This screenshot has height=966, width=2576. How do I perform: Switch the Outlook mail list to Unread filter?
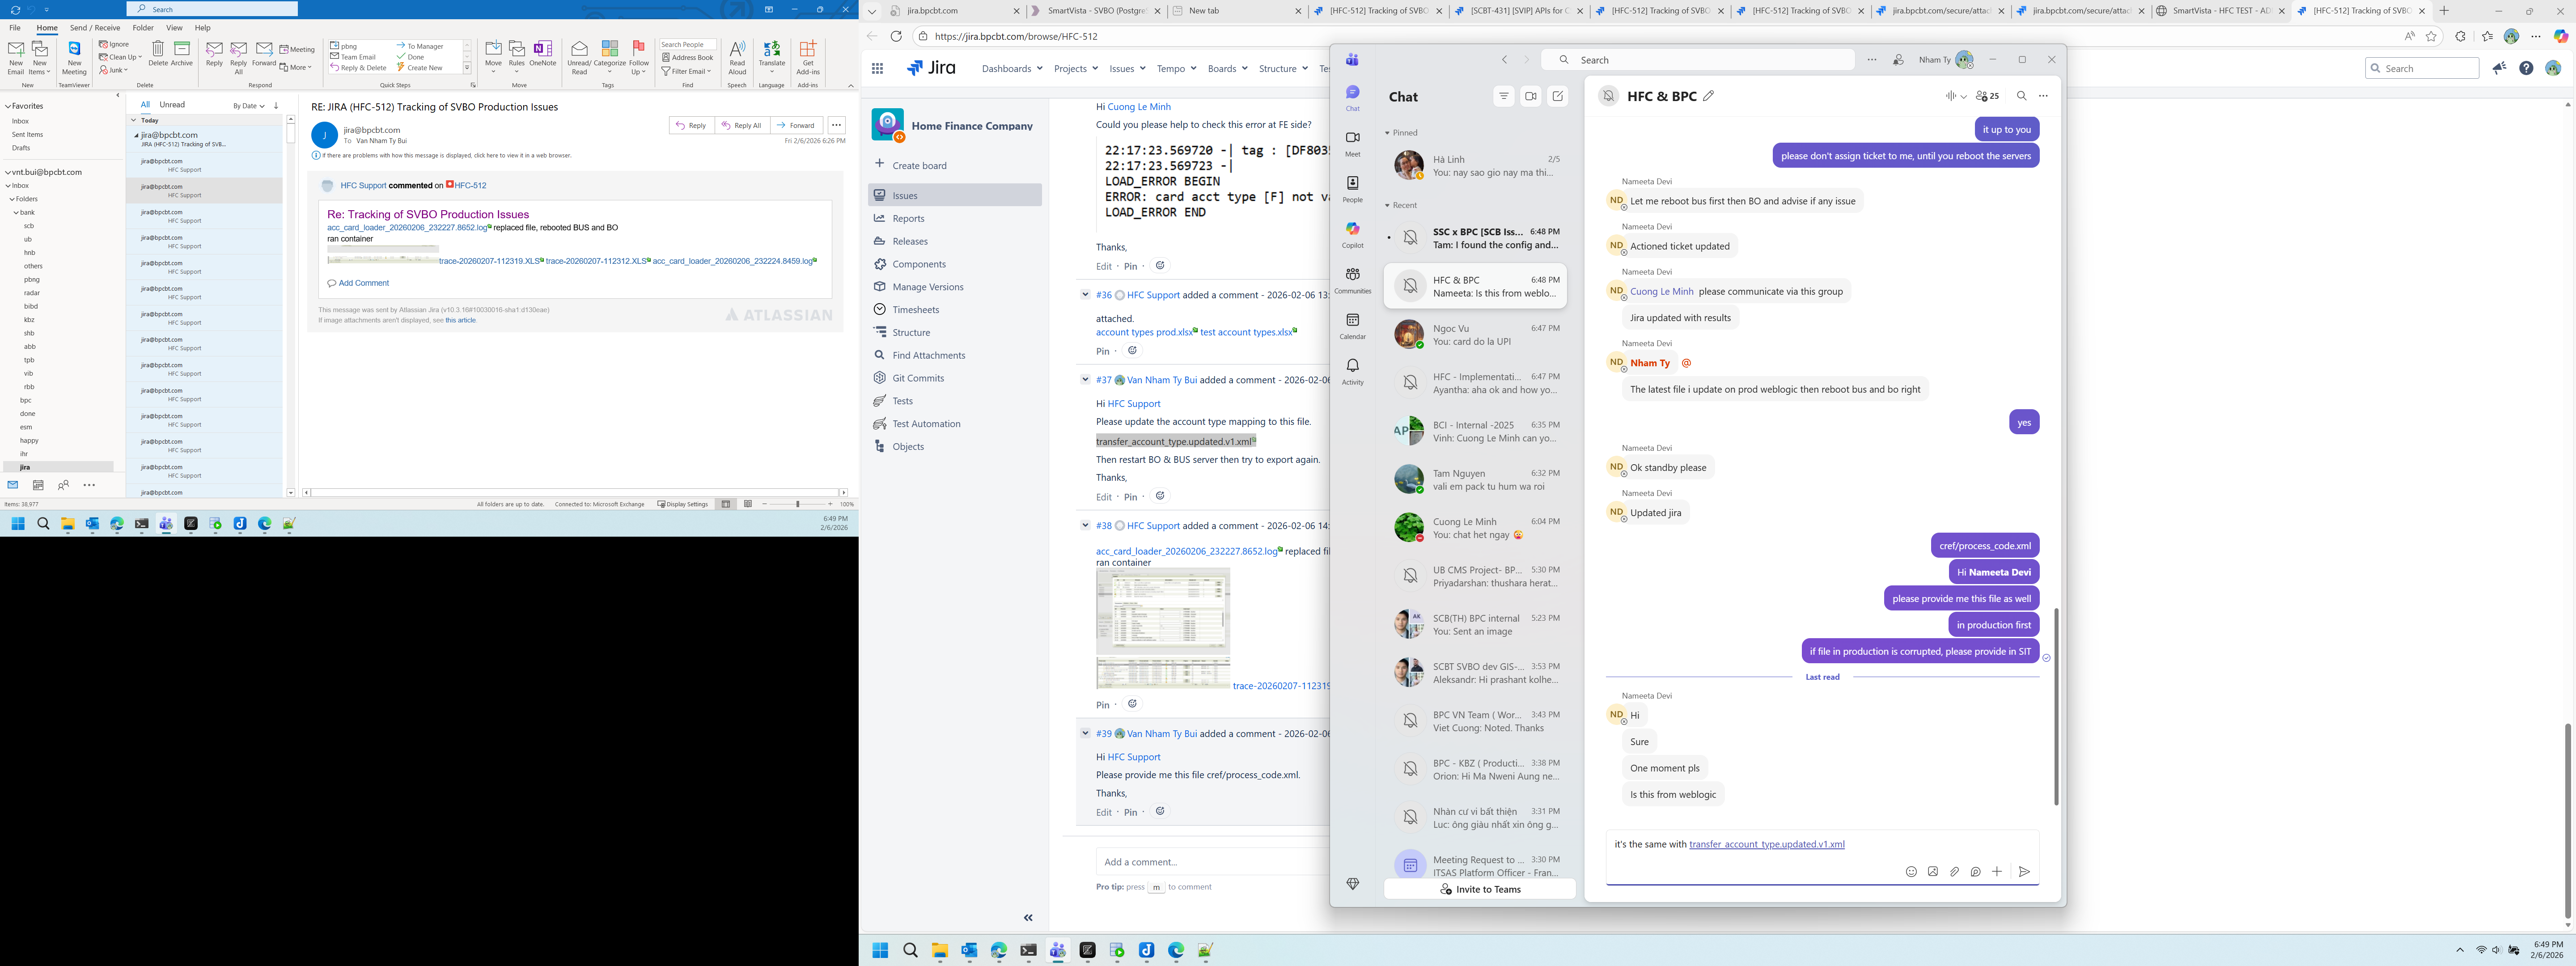[x=172, y=105]
